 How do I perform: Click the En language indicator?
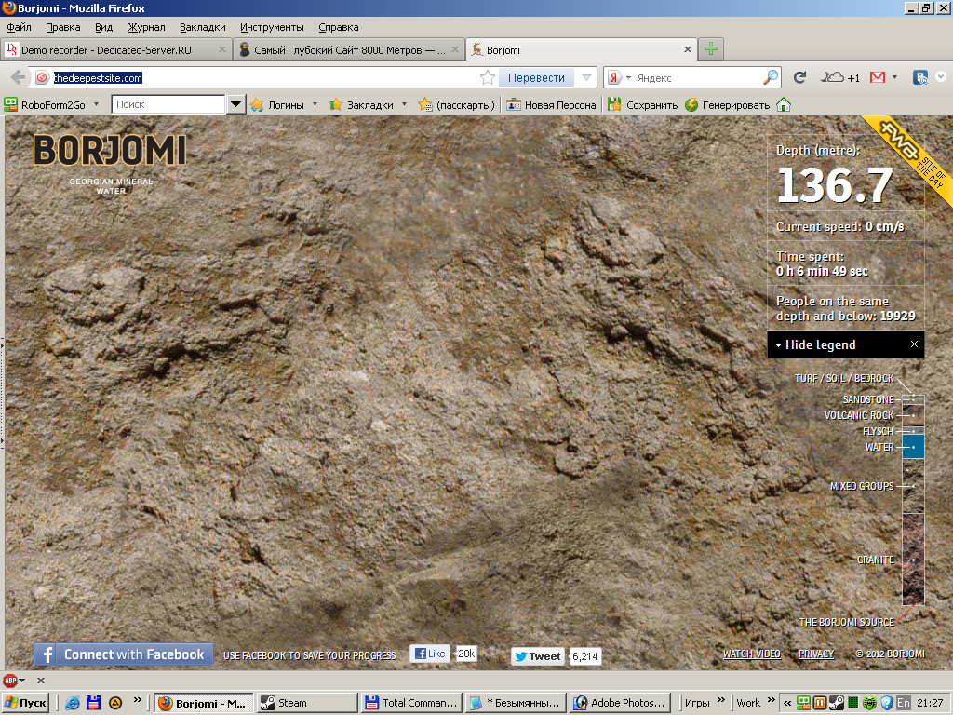click(904, 703)
